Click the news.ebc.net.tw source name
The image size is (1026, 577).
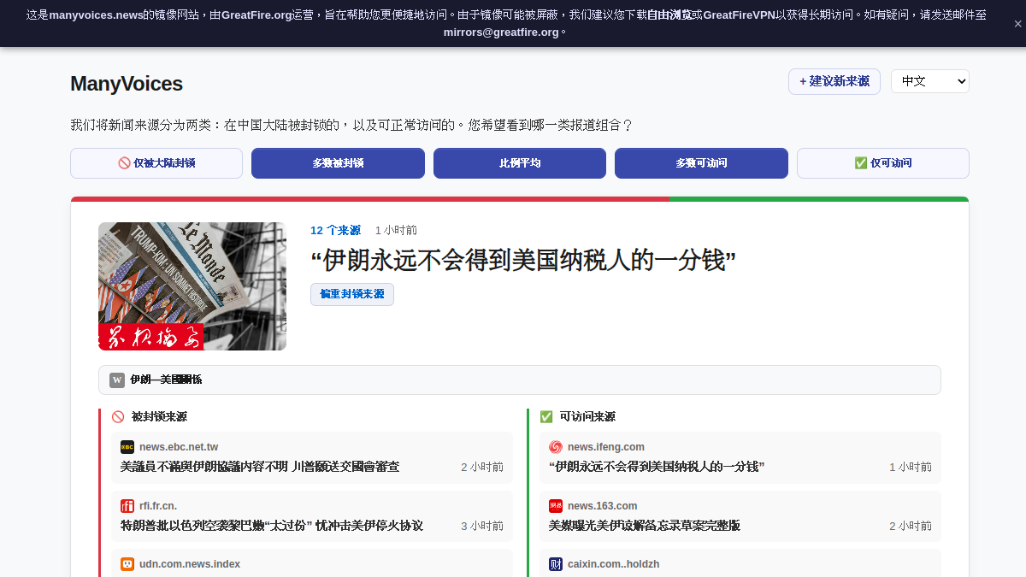(179, 447)
